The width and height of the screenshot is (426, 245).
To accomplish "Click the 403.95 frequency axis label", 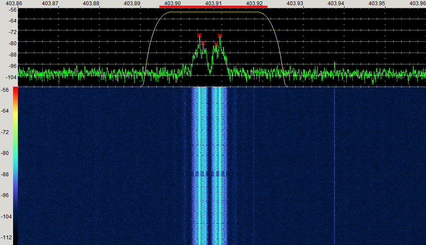I will (x=377, y=3).
